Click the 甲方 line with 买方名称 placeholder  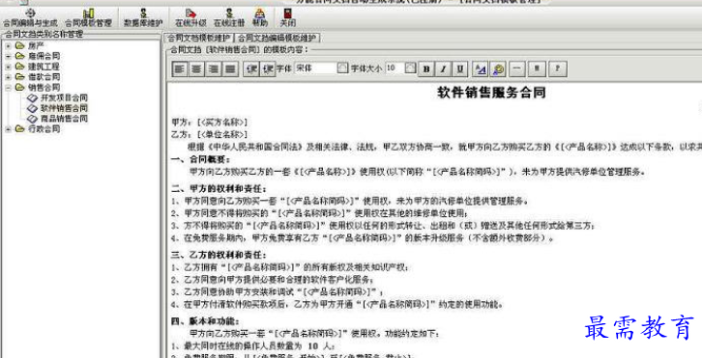(210, 122)
